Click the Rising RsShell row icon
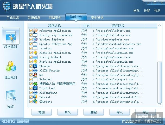 pyautogui.click(x=35, y=57)
